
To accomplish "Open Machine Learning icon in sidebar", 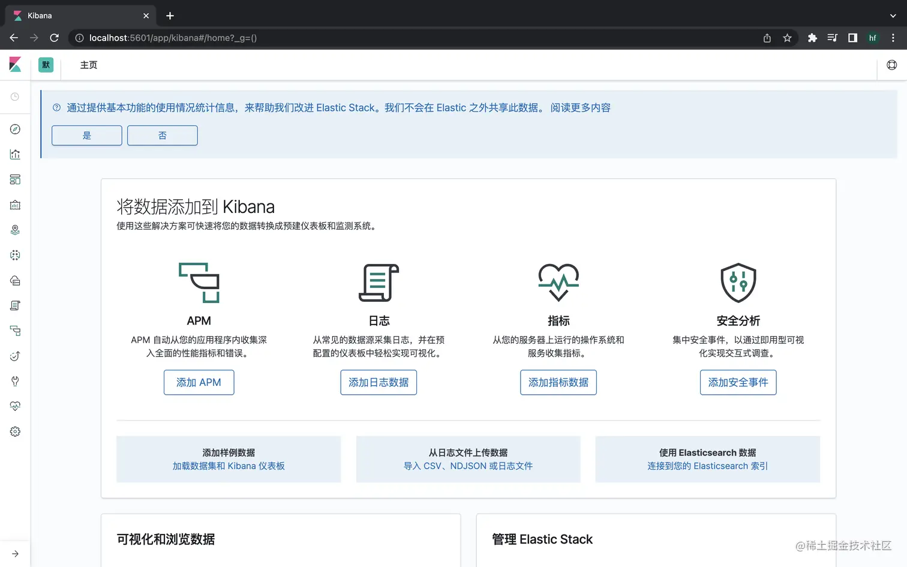I will click(x=15, y=256).
